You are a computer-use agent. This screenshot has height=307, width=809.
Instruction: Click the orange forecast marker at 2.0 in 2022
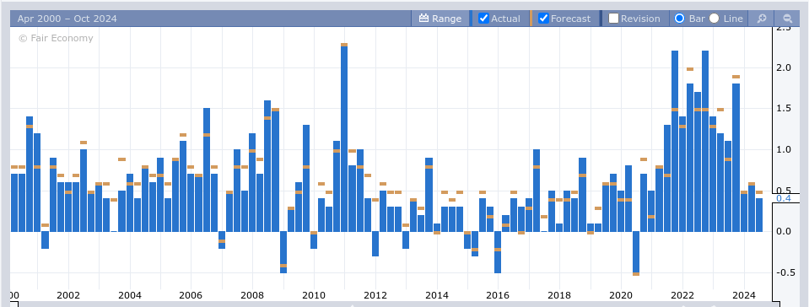690,69
